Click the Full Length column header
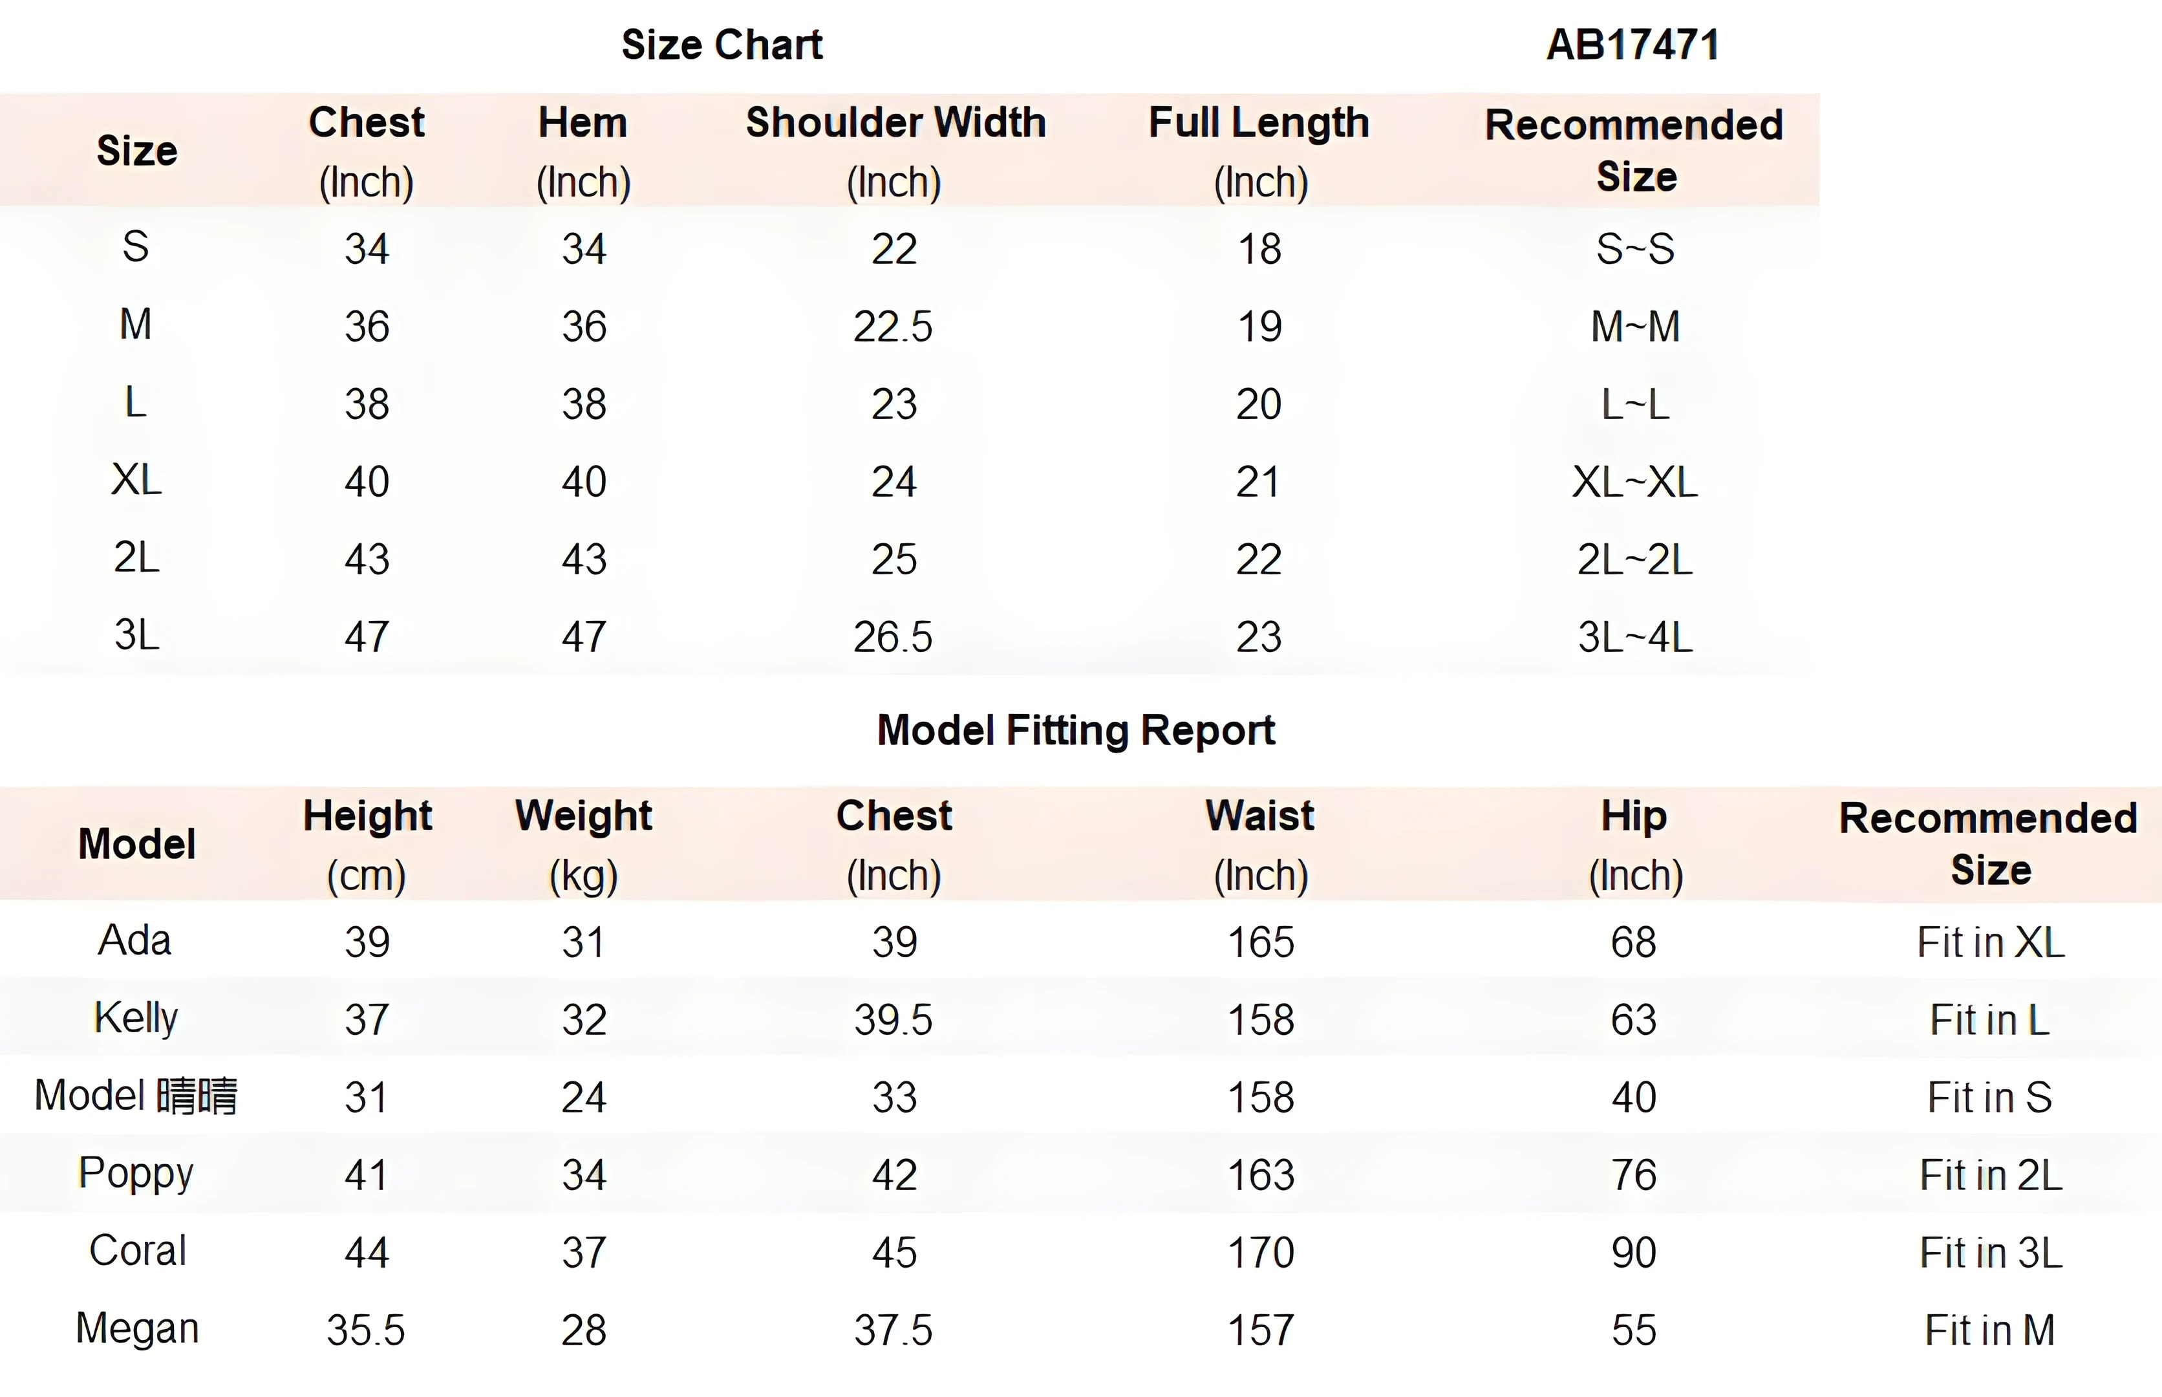 pos(1259,151)
